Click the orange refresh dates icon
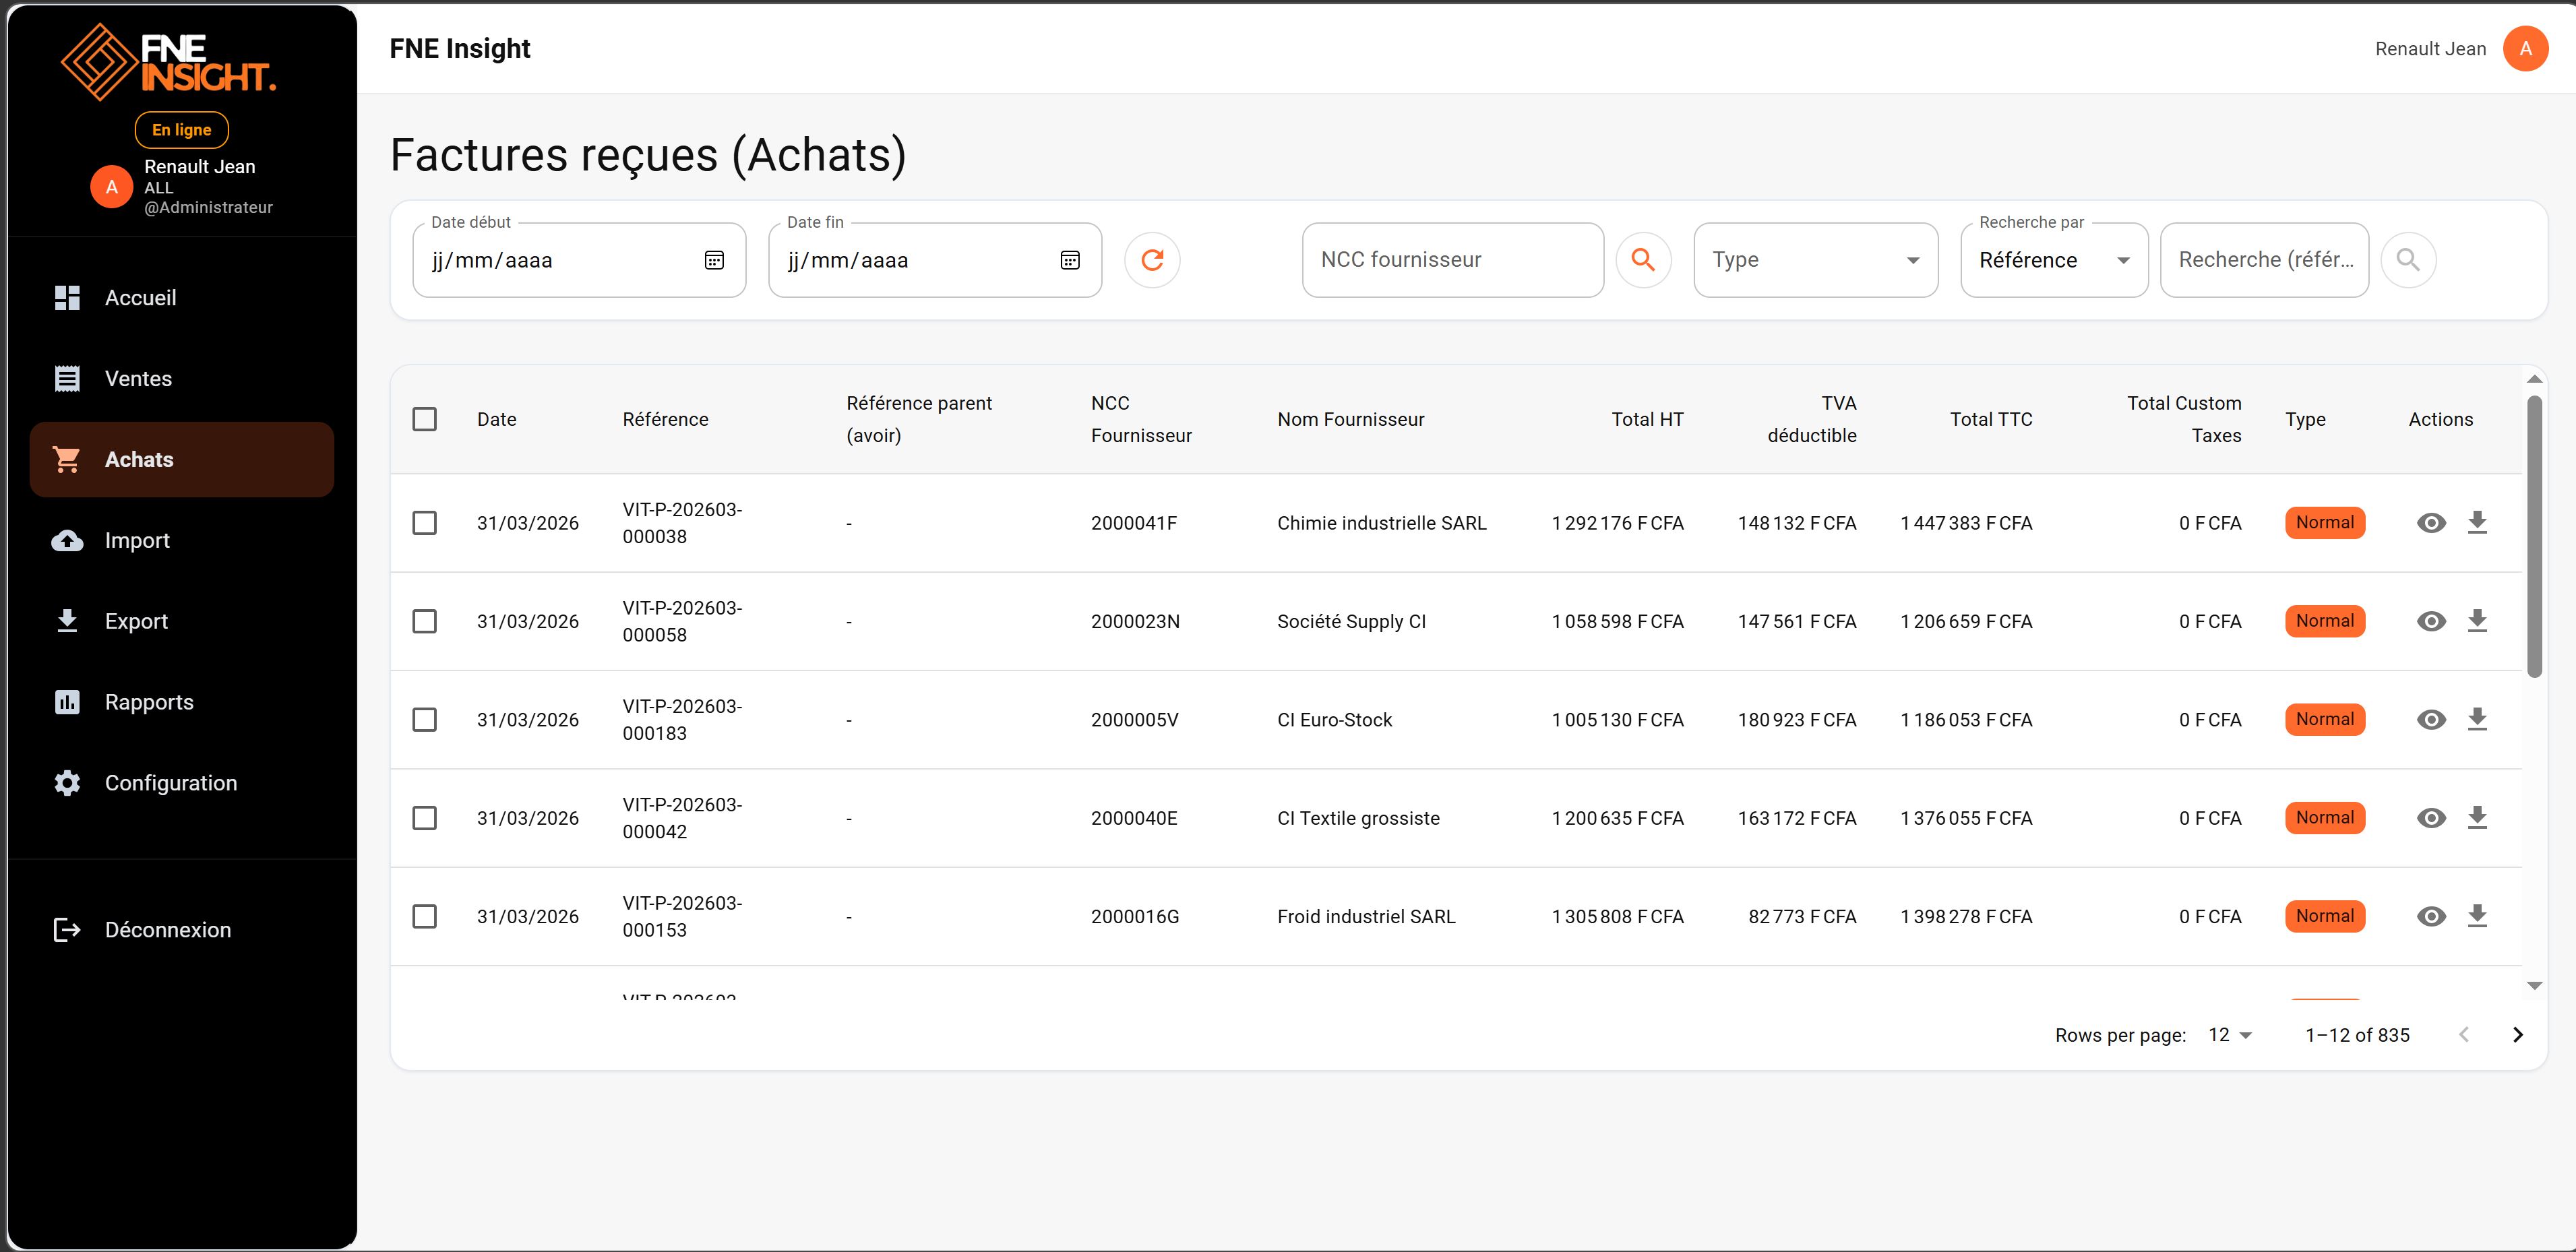2576x1252 pixels. [x=1152, y=260]
